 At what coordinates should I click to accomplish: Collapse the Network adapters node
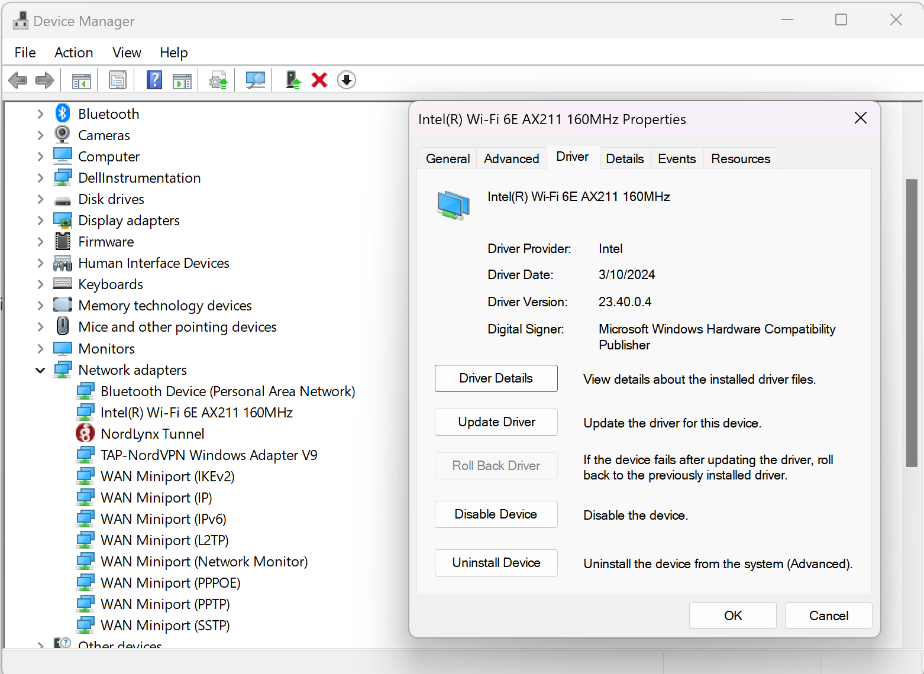(40, 370)
